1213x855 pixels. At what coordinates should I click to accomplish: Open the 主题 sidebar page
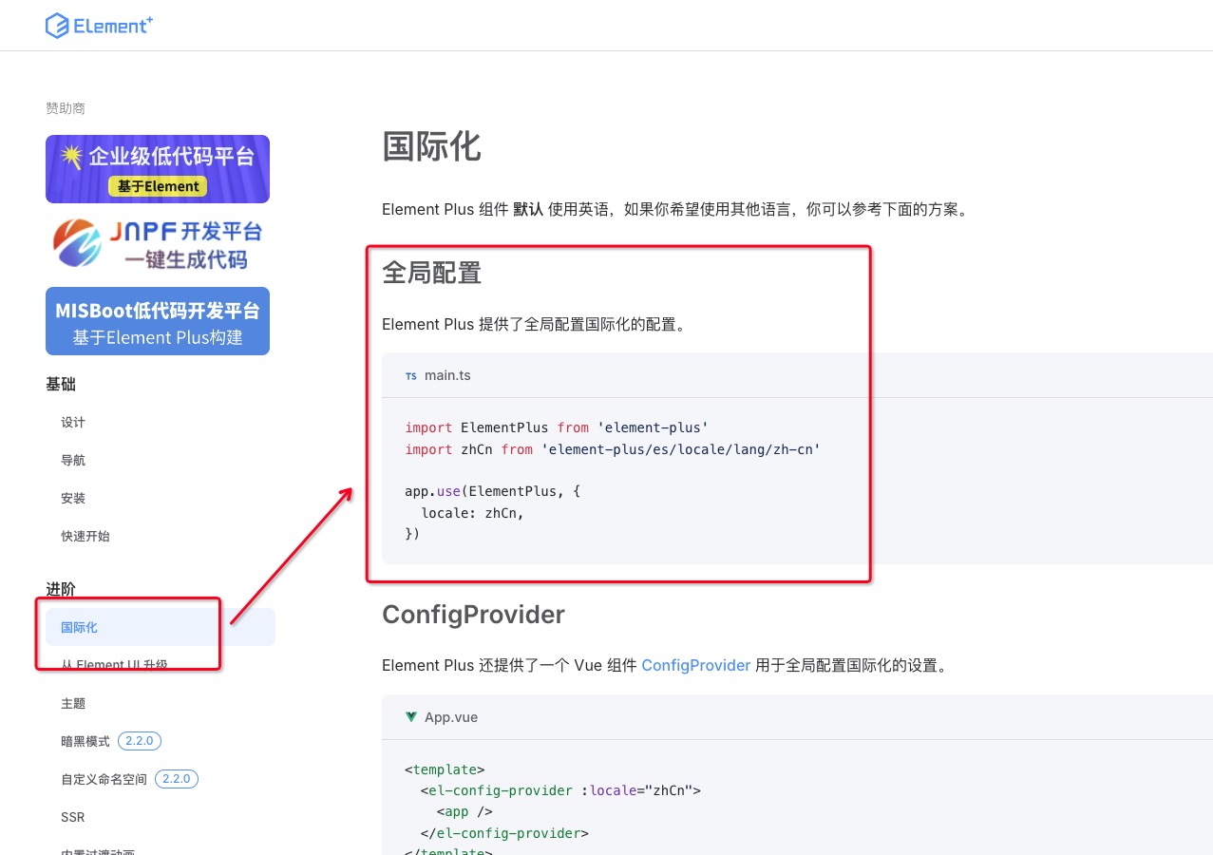tap(73, 704)
